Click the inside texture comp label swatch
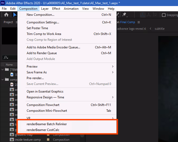 coord(48,140)
